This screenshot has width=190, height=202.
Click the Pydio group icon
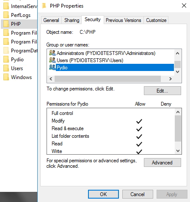coord(52,67)
